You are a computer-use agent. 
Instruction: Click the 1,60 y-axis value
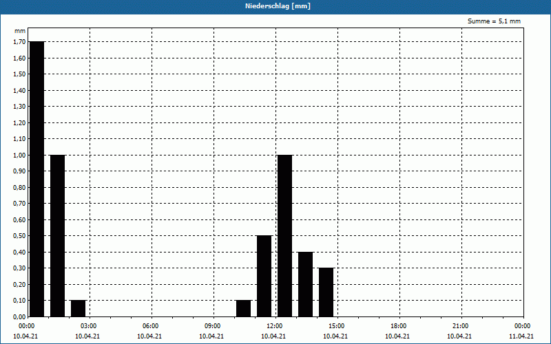[x=19, y=58]
